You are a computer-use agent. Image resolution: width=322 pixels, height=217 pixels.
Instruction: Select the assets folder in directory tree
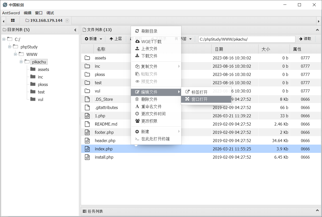[43, 69]
